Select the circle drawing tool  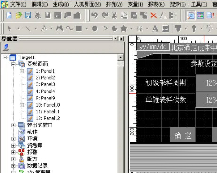[95, 29]
